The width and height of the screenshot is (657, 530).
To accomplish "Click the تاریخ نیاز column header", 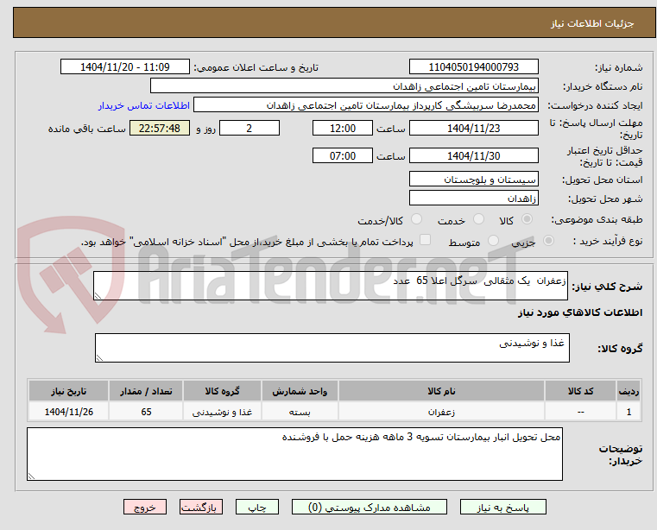I will coord(69,391).
